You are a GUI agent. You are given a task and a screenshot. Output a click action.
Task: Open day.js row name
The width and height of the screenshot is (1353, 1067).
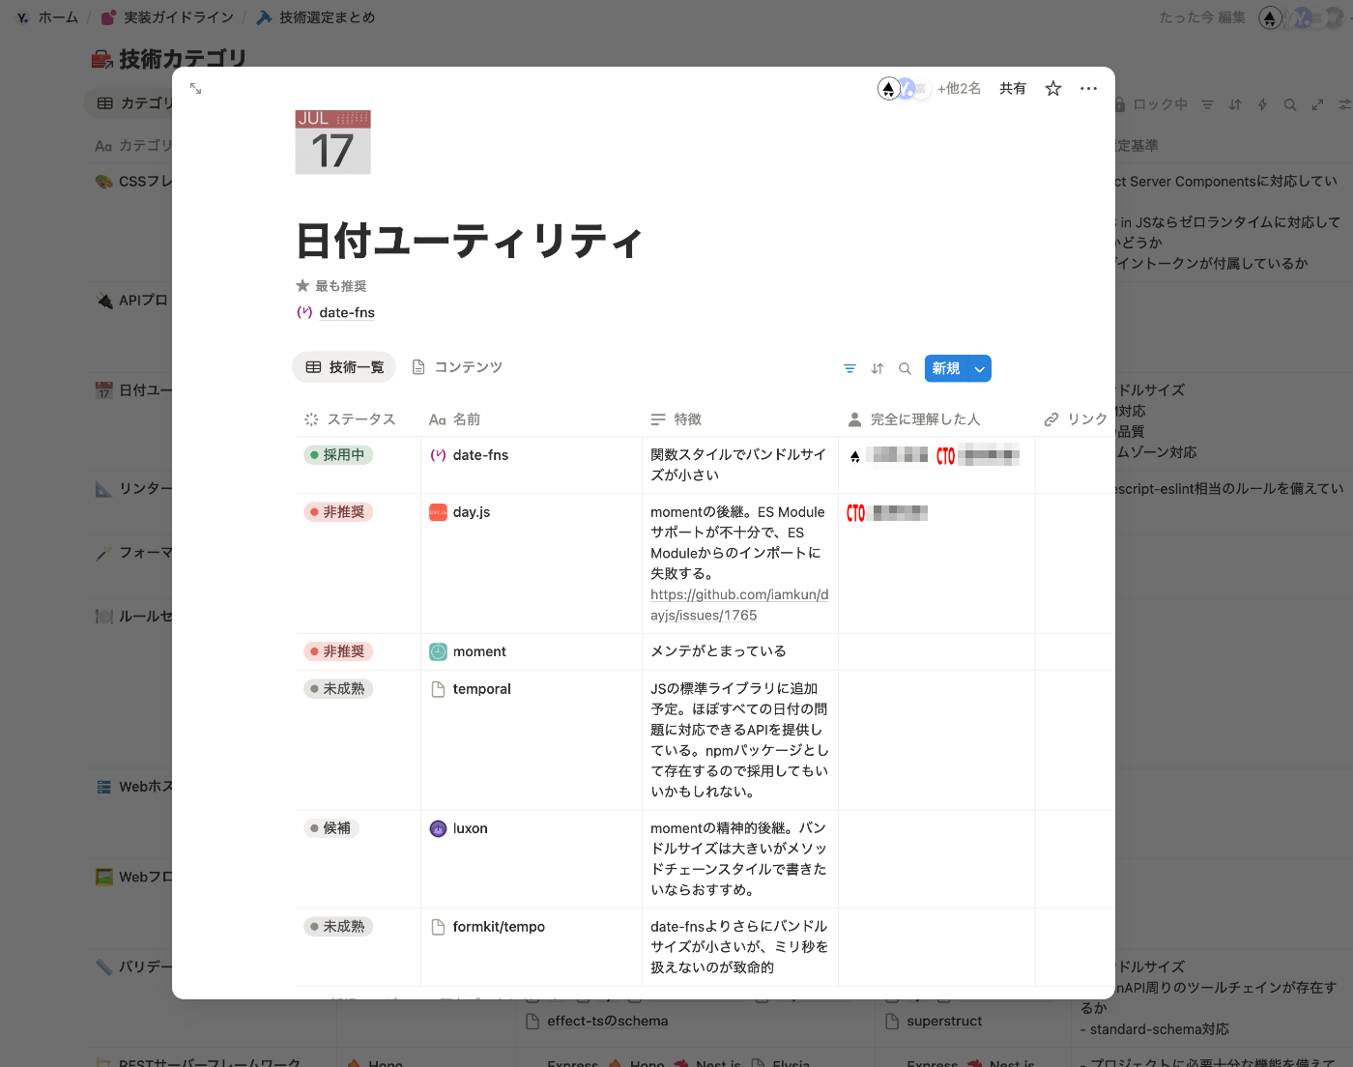pos(472,512)
